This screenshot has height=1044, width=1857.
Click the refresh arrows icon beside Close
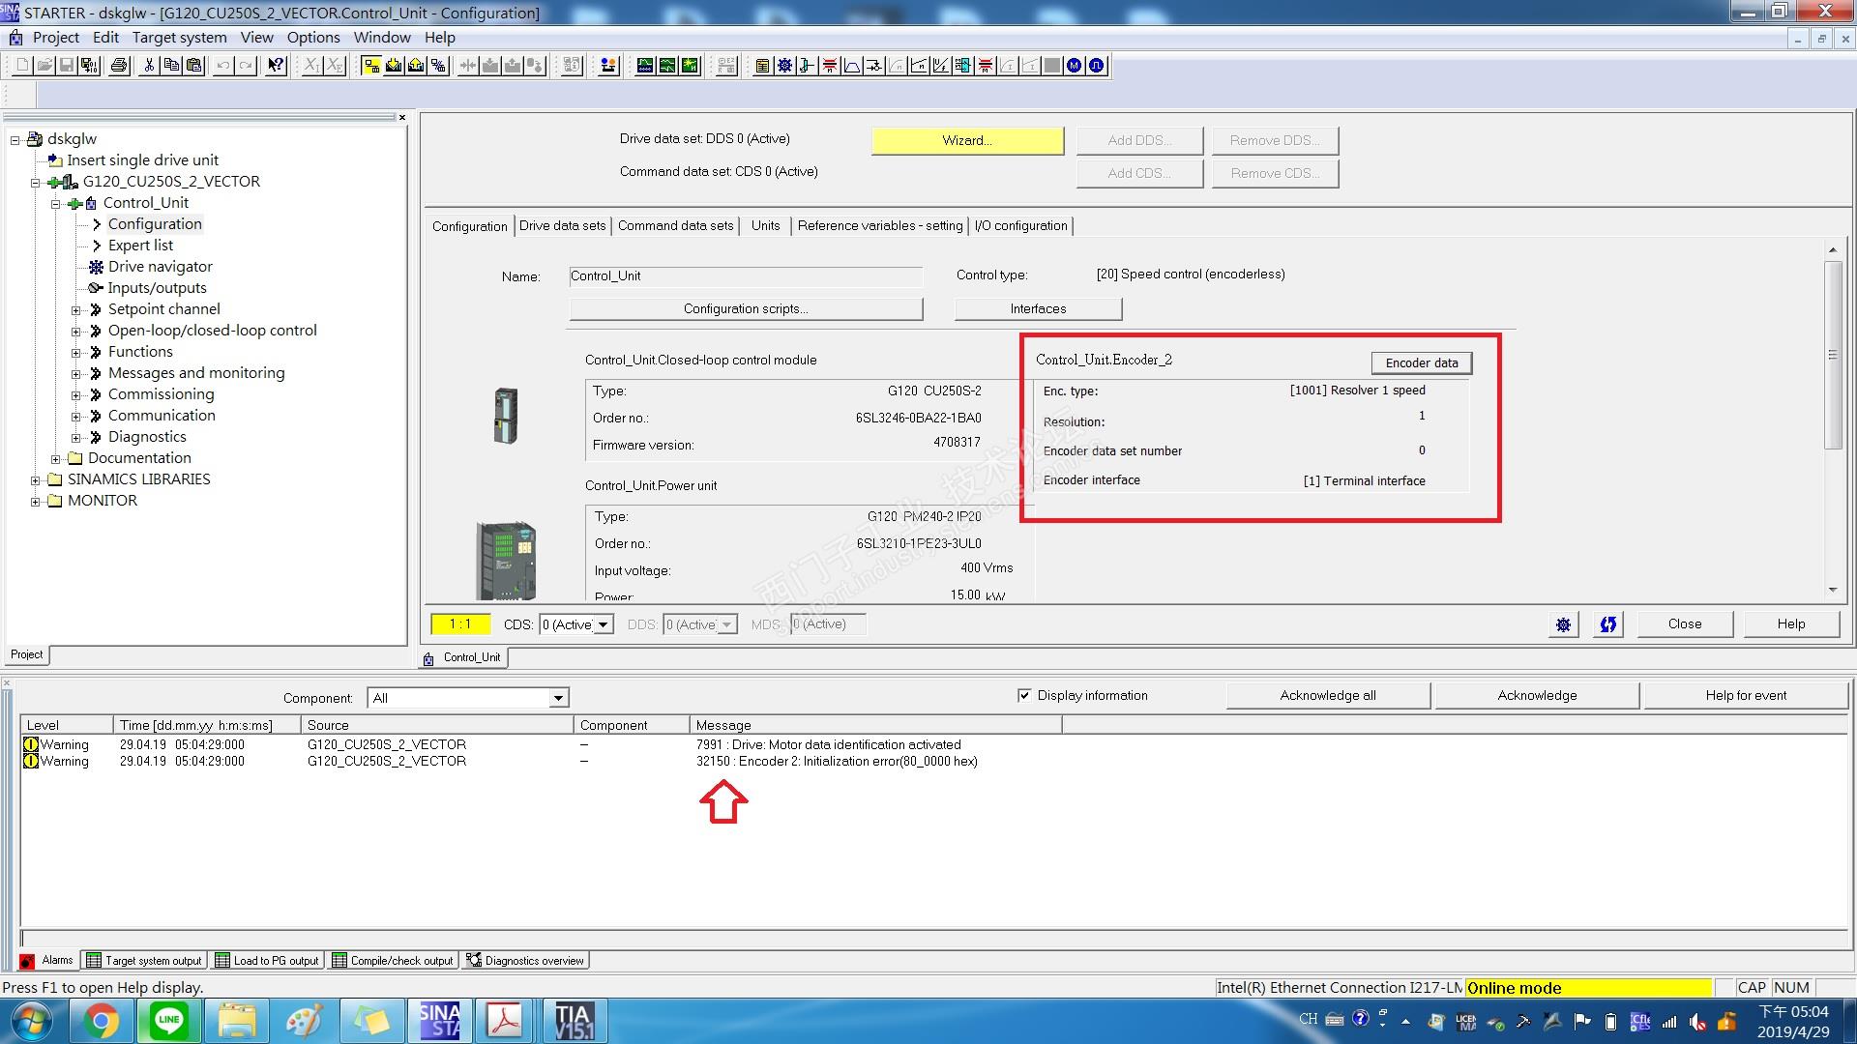click(1607, 624)
